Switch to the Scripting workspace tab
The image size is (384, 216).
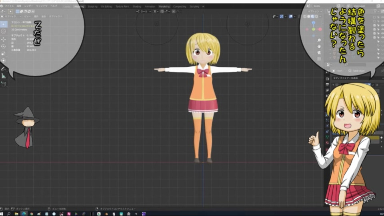[x=194, y=7]
